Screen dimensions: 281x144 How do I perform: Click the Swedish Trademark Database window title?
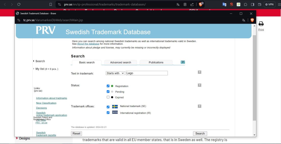(38, 14)
